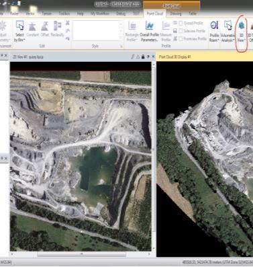Open the TEST tab
Viewport: 253px width, 267px height.
pyautogui.click(x=136, y=13)
